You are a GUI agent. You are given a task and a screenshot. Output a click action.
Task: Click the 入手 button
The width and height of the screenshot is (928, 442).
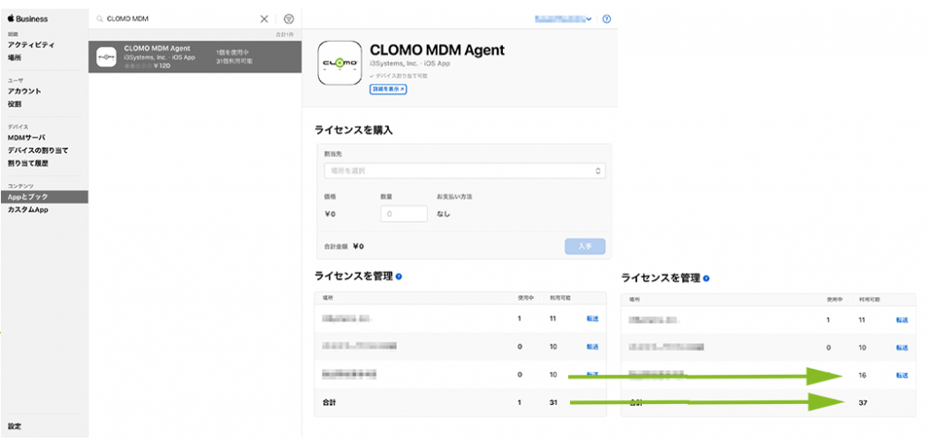coord(585,246)
